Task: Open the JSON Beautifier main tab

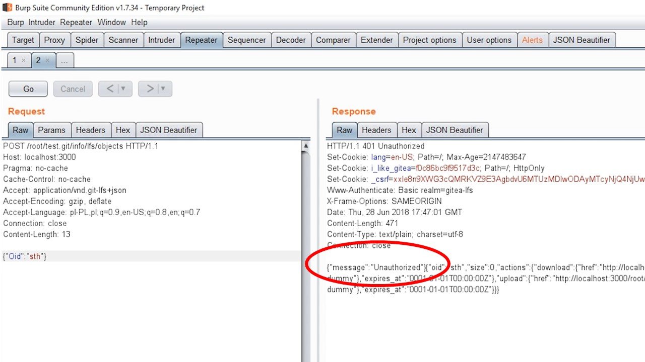Action: pyautogui.click(x=582, y=40)
